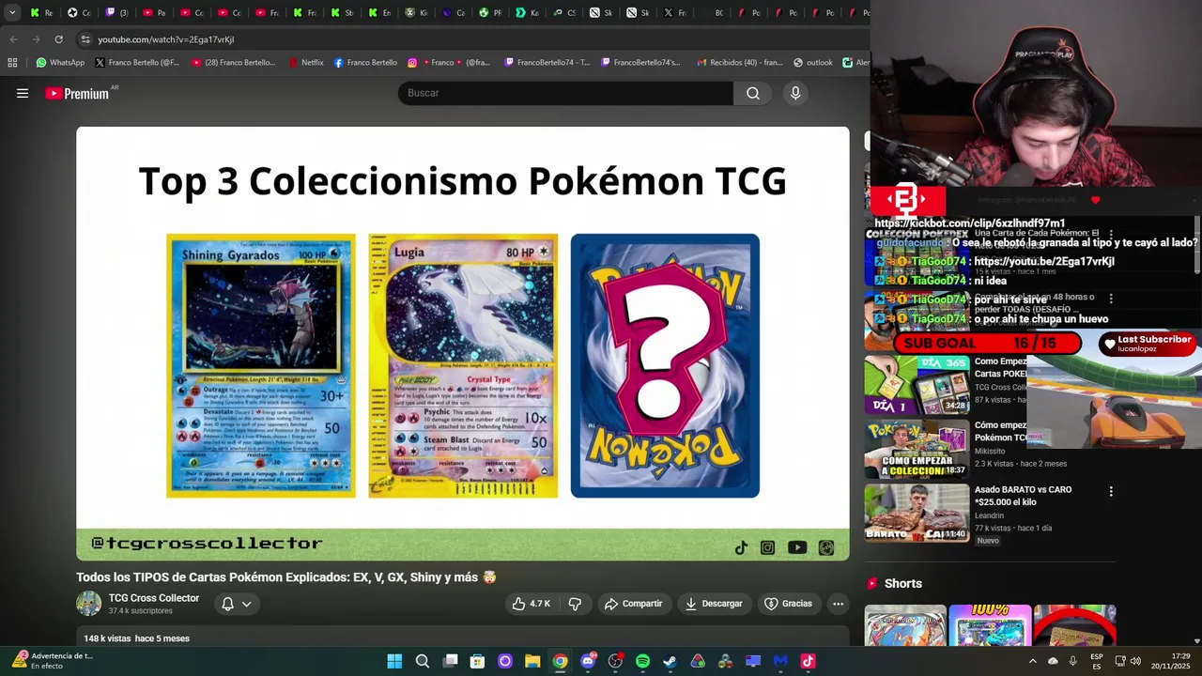Open Spotify from taskbar
The width and height of the screenshot is (1202, 676).
pos(642,661)
